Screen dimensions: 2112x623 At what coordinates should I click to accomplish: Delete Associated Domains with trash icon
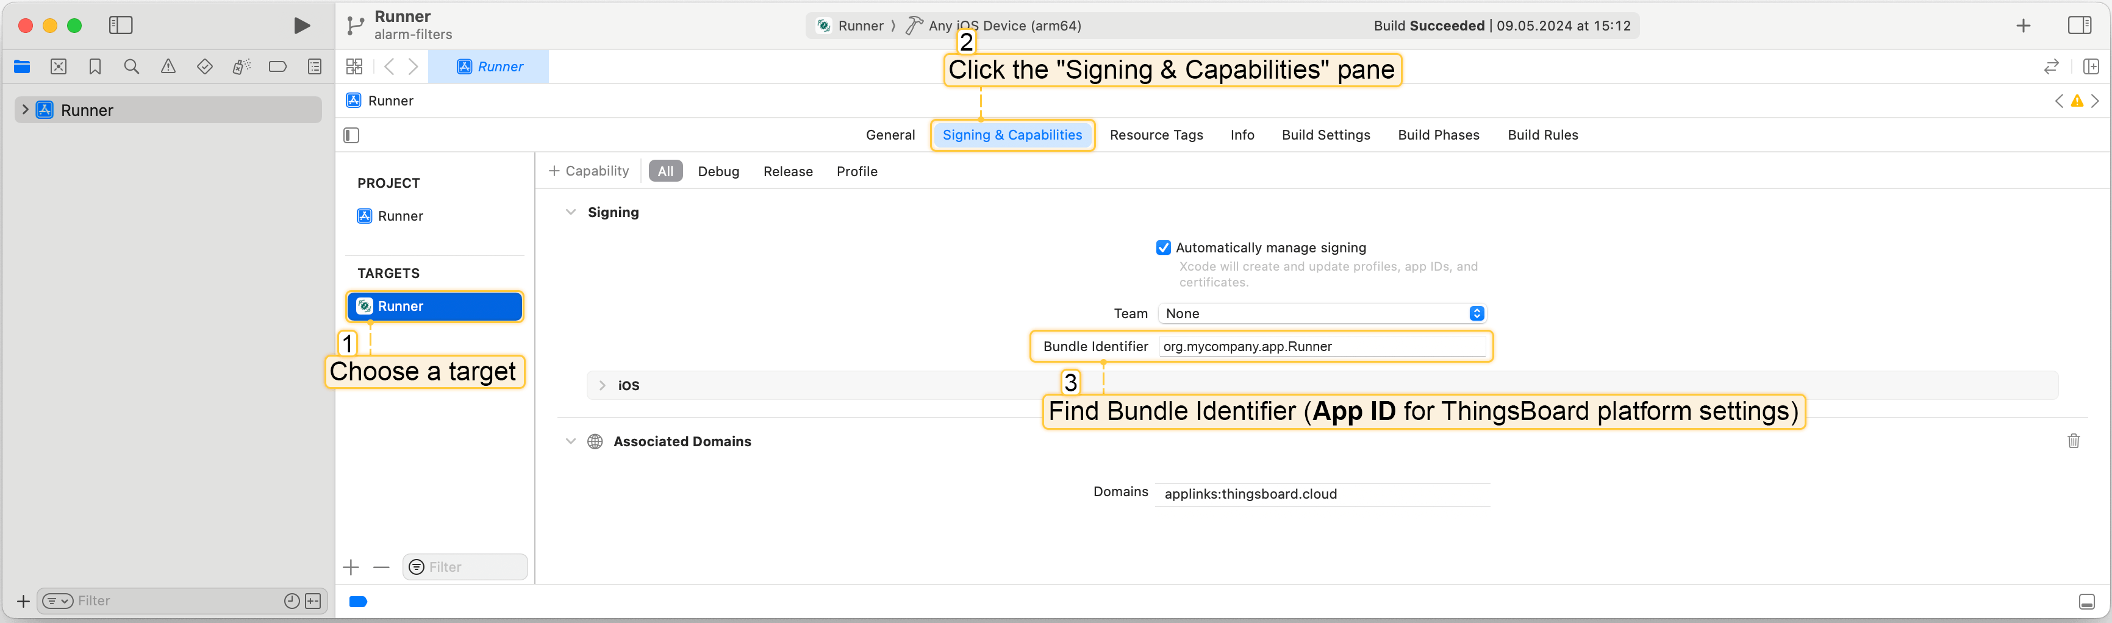tap(2074, 441)
